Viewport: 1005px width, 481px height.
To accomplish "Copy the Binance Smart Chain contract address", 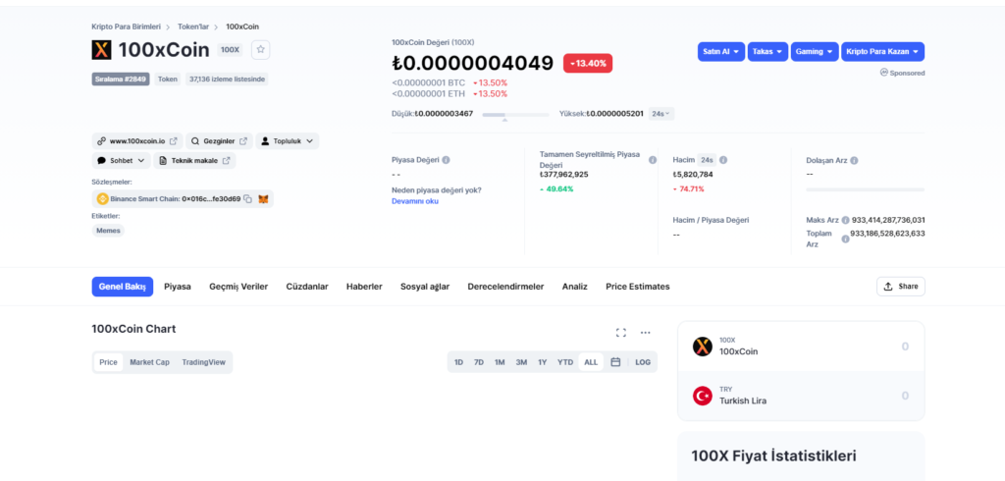I will [x=248, y=199].
